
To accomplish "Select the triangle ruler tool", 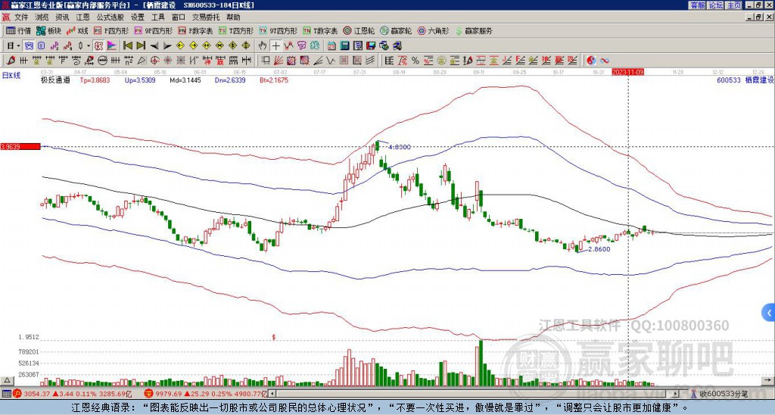I will pyautogui.click(x=142, y=61).
